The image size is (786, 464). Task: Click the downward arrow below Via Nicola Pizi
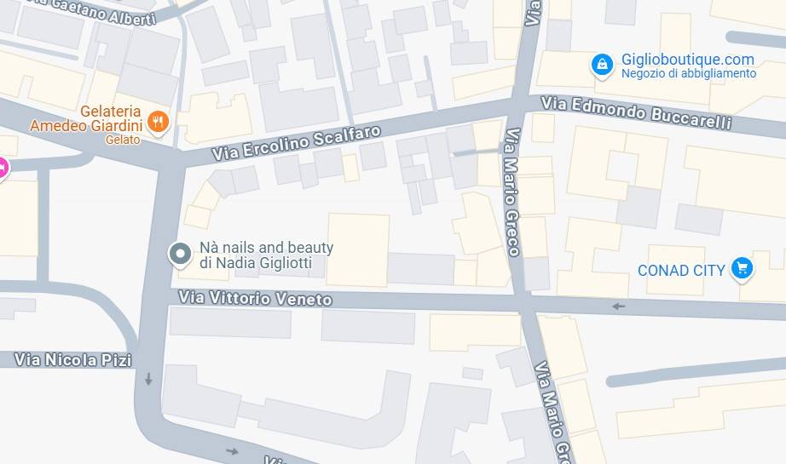click(x=148, y=379)
